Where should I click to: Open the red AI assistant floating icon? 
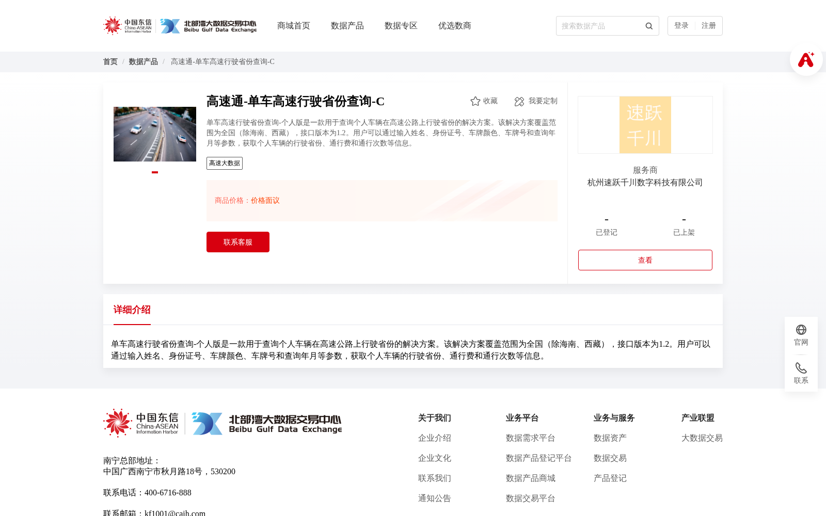coord(806,59)
